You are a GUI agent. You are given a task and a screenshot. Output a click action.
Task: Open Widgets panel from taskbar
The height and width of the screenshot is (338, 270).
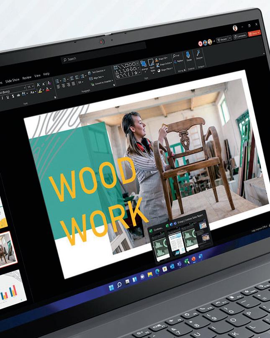point(134,279)
